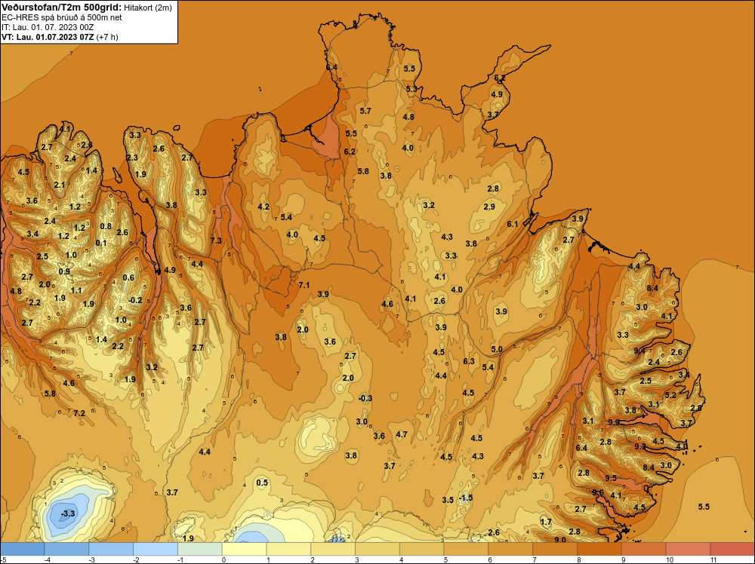Click the 1.1 temperature value
The height and width of the screenshot is (564, 755).
[x=76, y=290]
